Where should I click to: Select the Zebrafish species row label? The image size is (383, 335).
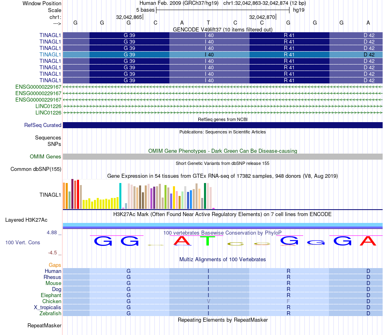(50, 313)
